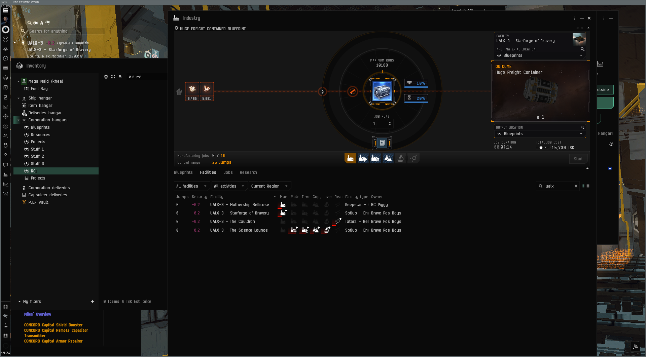Click the Huge Freight Container blueprint icon
The height and width of the screenshot is (357, 646).
point(382,91)
